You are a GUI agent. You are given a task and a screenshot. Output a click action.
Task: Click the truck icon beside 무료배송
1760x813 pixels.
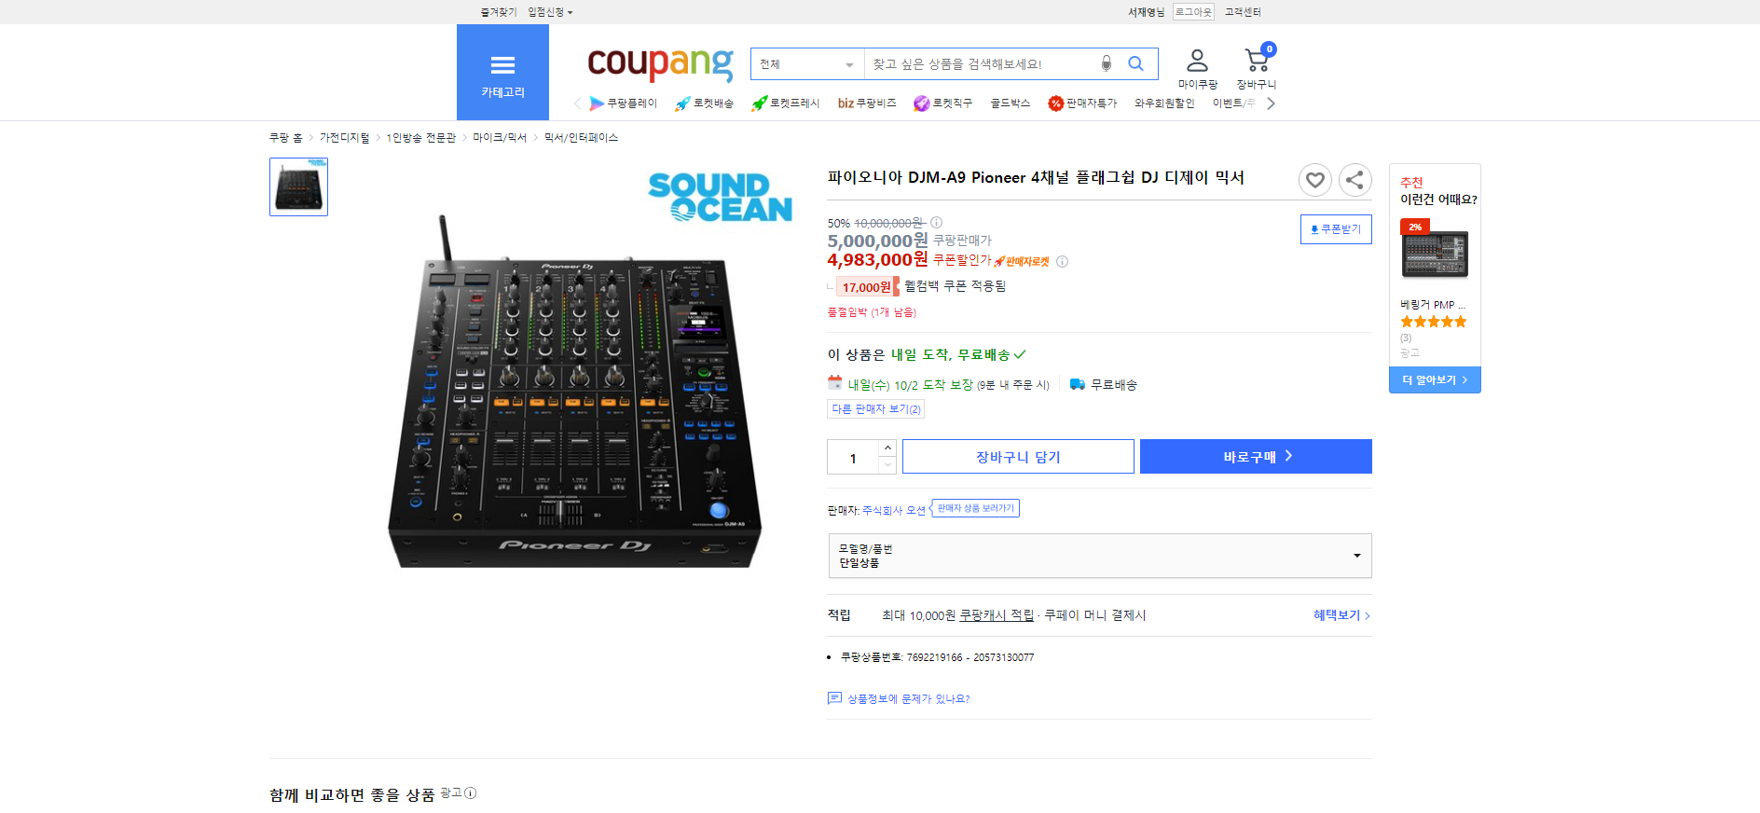pos(1078,384)
